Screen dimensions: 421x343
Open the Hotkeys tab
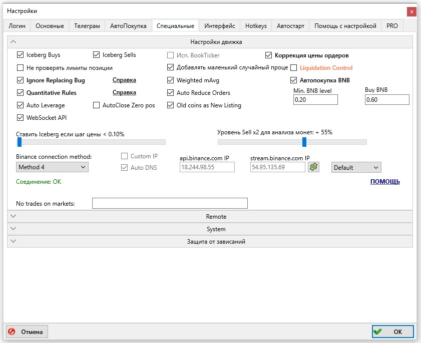point(256,26)
